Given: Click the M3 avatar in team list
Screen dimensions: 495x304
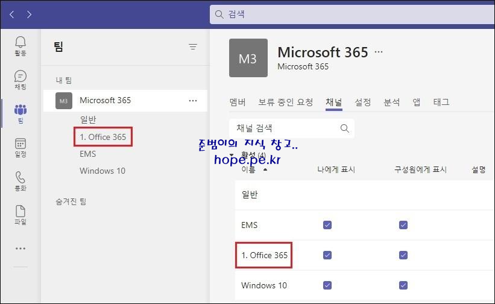Looking at the screenshot, I should click(x=64, y=101).
